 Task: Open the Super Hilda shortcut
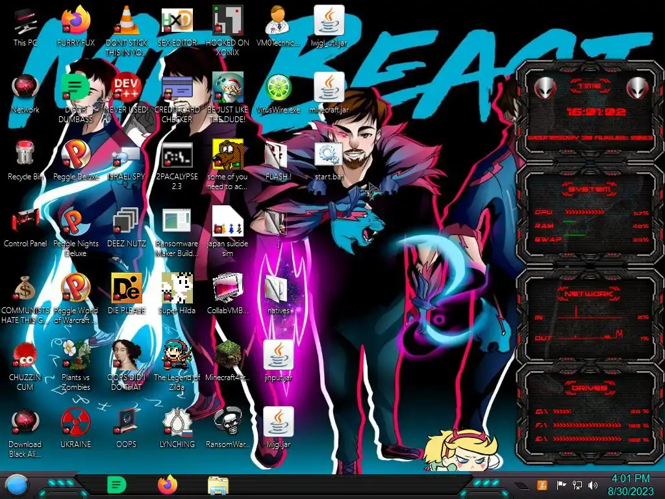(x=177, y=288)
